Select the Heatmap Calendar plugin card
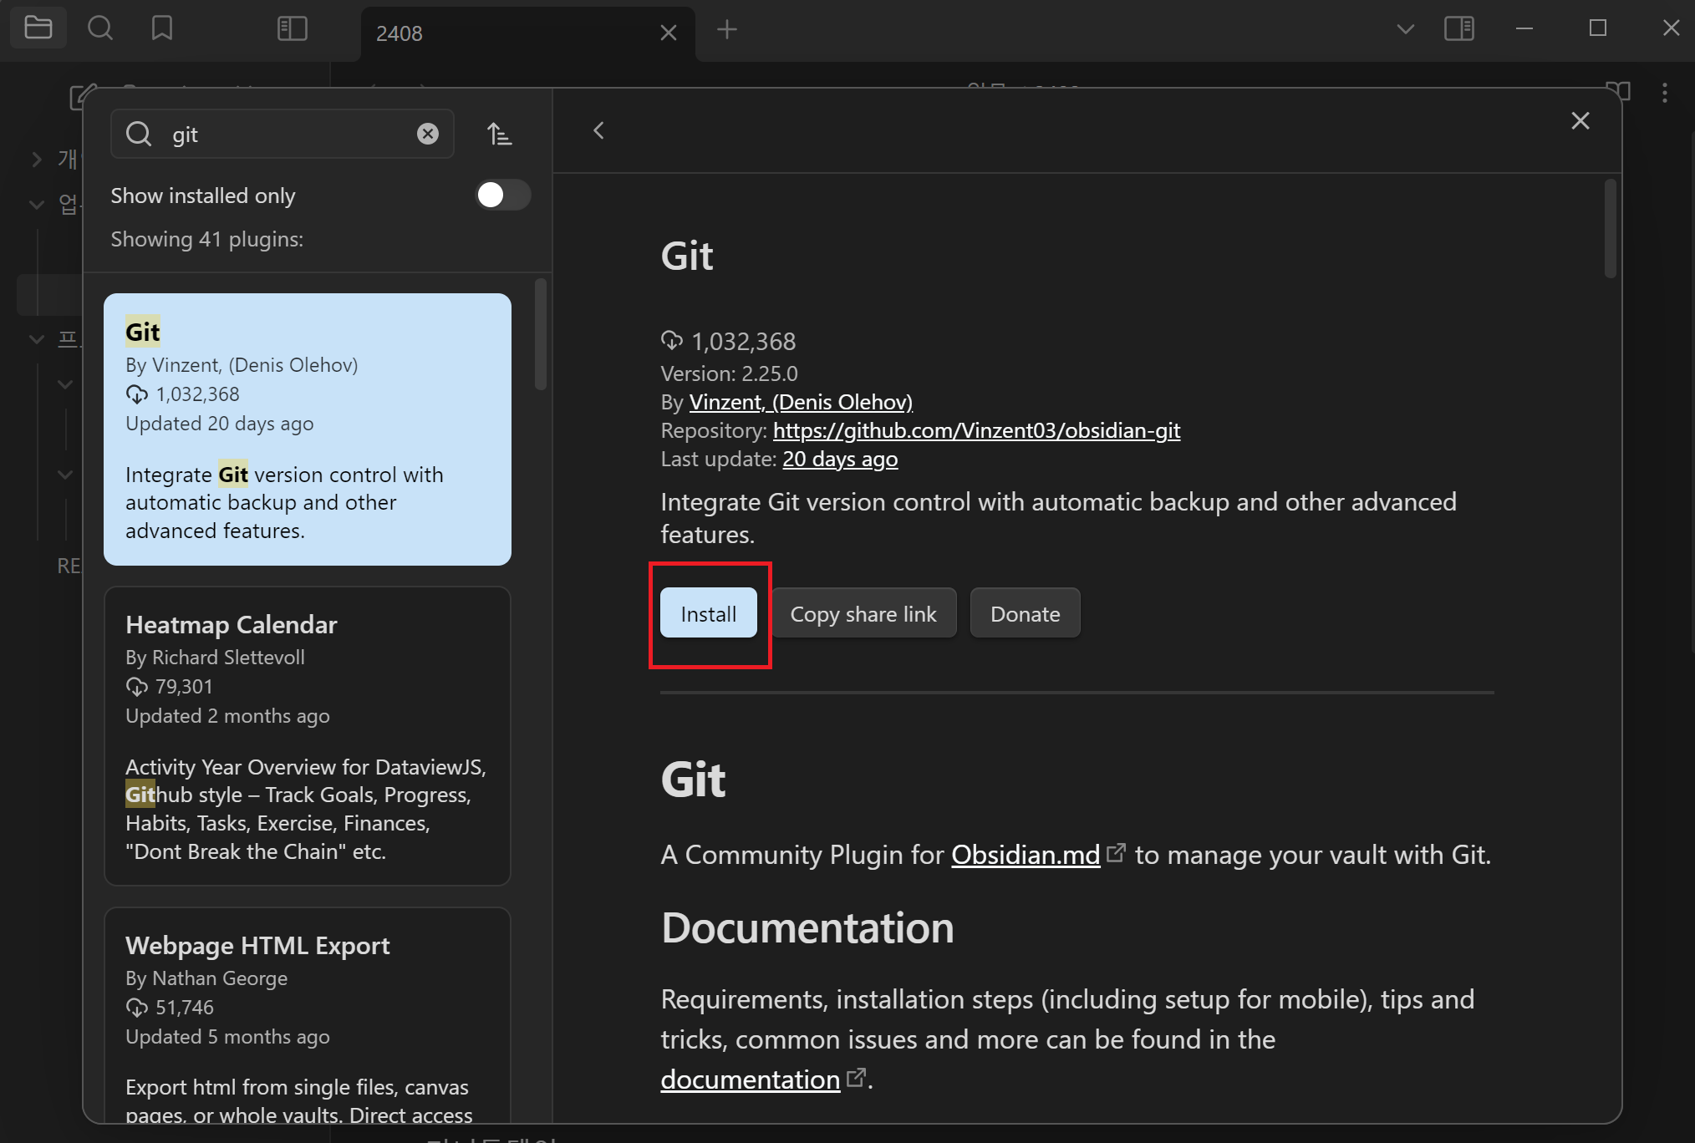Screen dimensions: 1695x1143 point(307,735)
